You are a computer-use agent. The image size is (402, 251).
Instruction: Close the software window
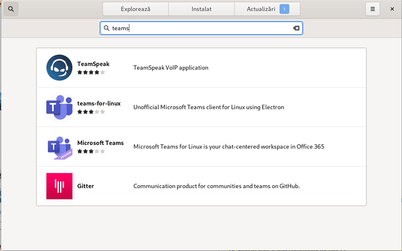pyautogui.click(x=392, y=9)
